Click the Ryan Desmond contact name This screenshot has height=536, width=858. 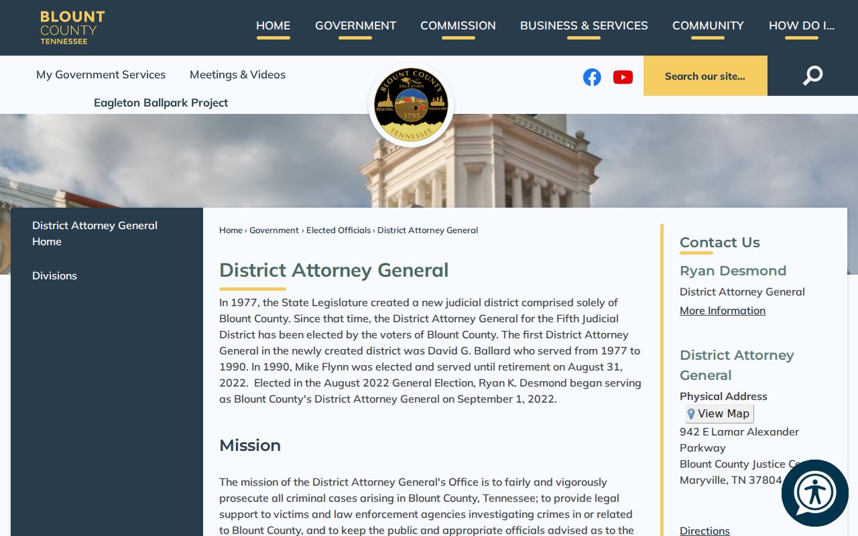pos(733,271)
